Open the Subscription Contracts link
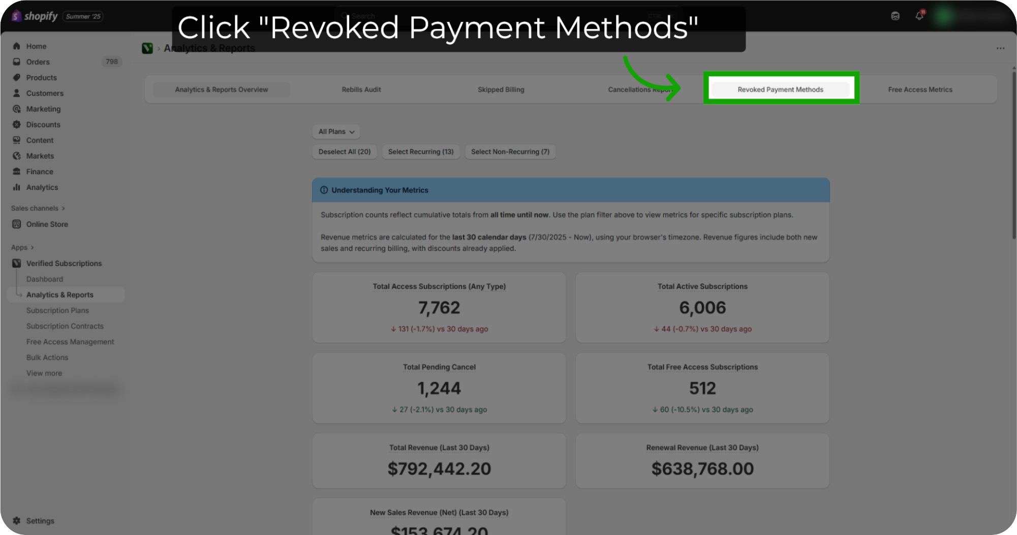The height and width of the screenshot is (535, 1017). tap(65, 326)
